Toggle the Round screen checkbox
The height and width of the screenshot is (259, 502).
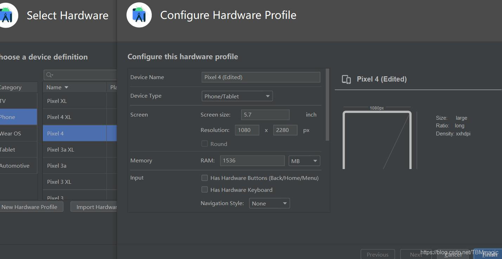point(204,144)
